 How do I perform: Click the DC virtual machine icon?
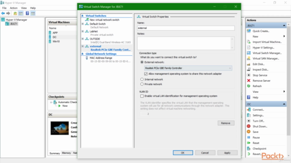[x=50, y=37]
